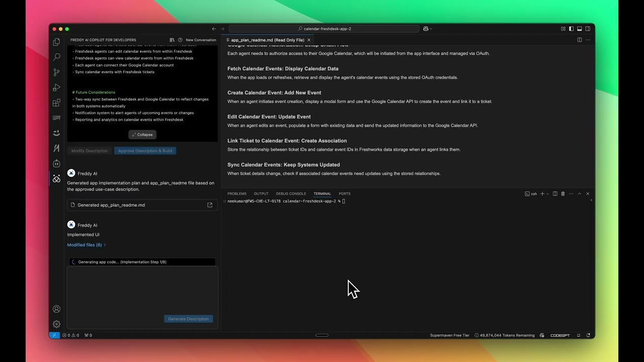Screen dimensions: 644x362
Task: Switch to the Problems panel tab
Action: click(x=237, y=194)
